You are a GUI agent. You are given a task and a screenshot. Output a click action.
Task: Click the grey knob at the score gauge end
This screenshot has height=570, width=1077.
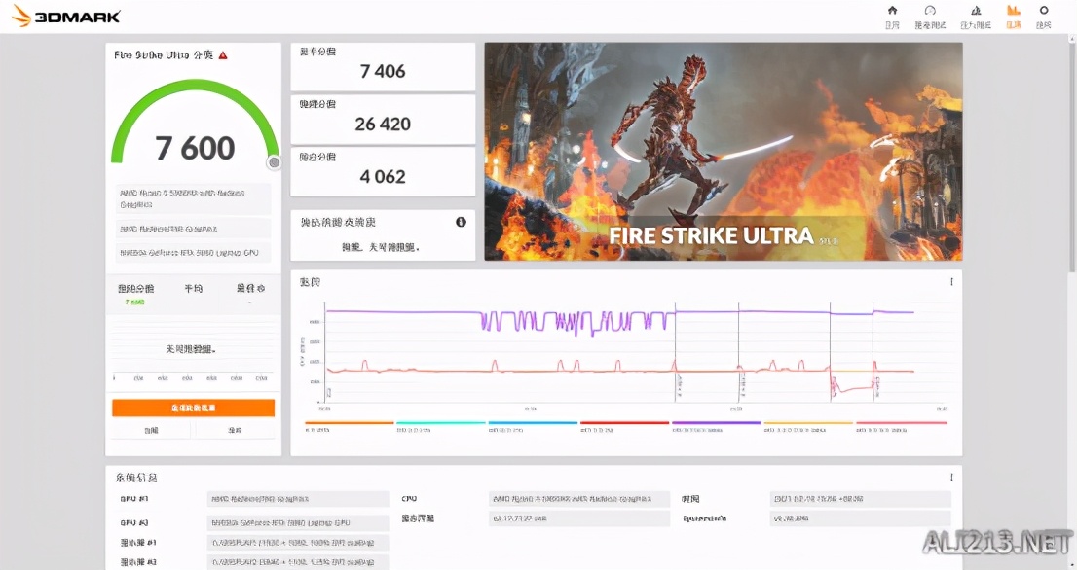coord(274,162)
